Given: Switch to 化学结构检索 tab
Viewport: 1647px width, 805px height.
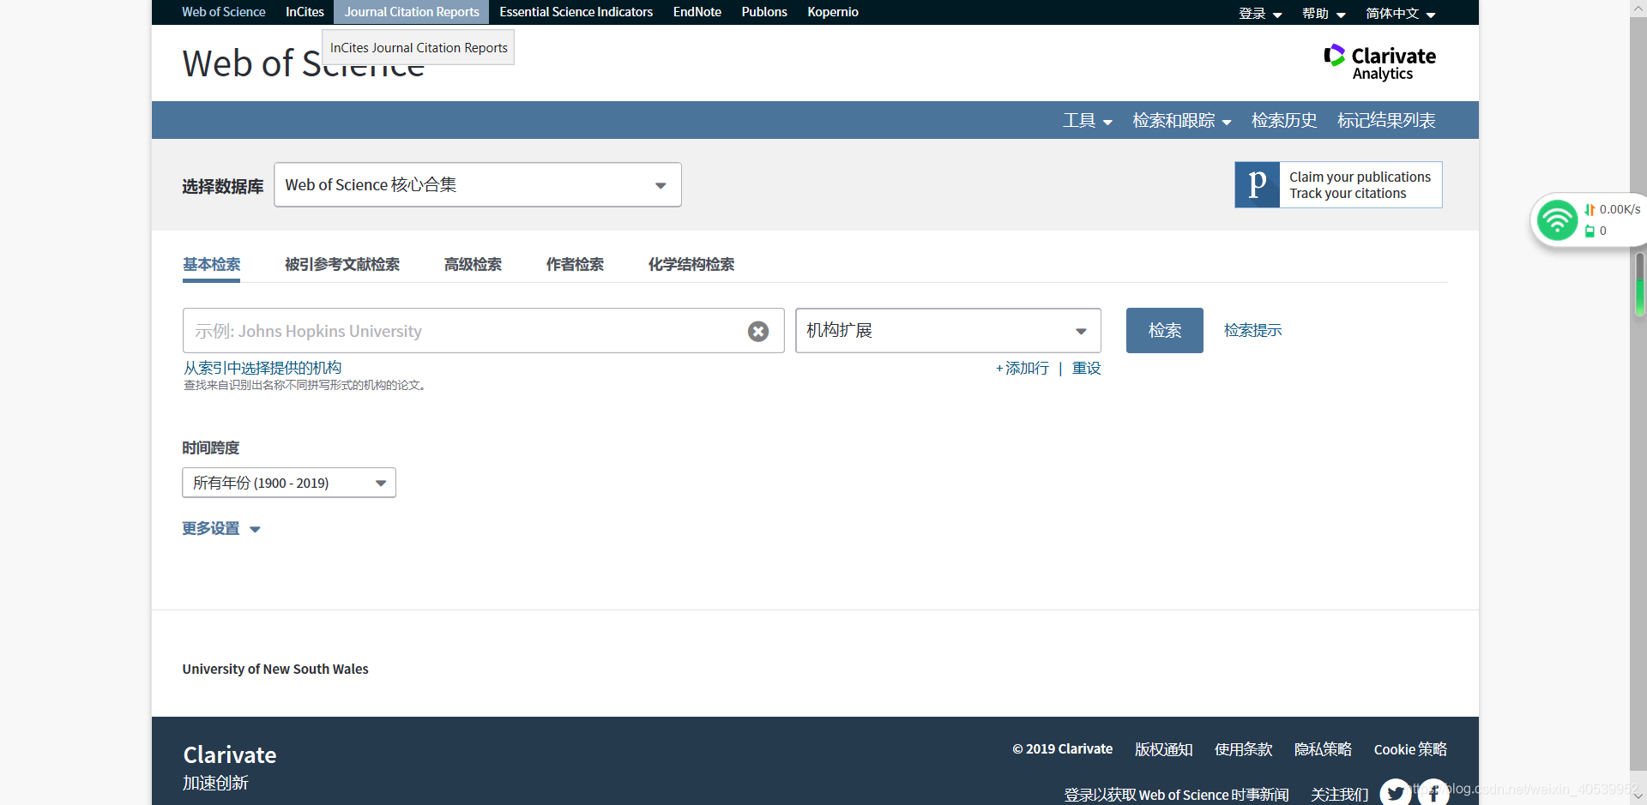Looking at the screenshot, I should (691, 265).
